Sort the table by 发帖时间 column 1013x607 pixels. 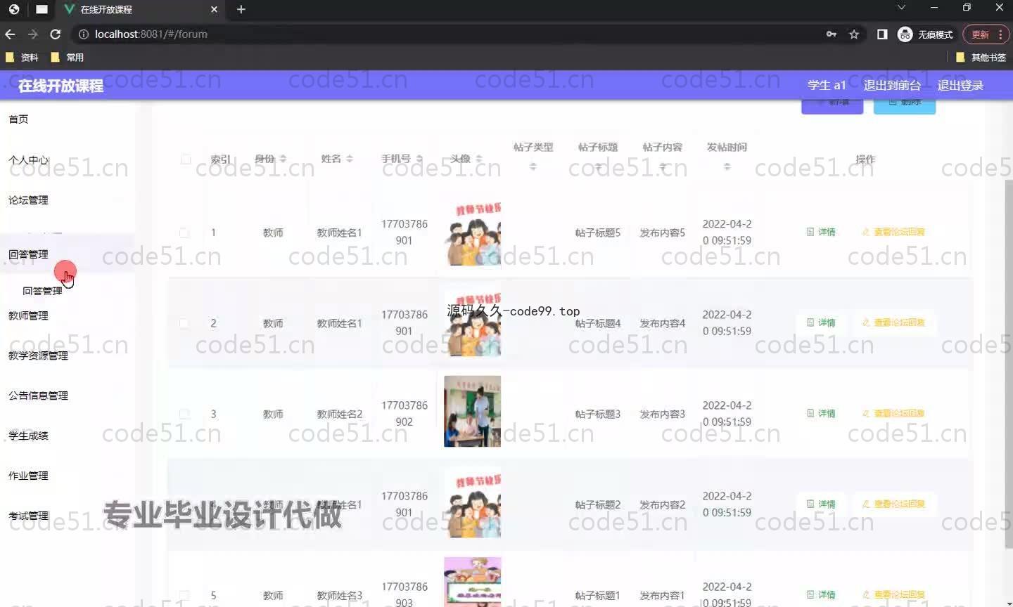click(727, 167)
